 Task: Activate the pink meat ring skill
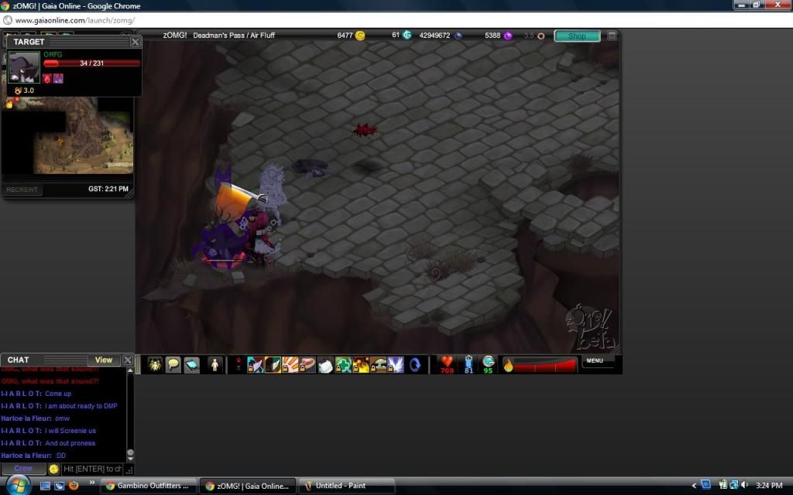[307, 365]
